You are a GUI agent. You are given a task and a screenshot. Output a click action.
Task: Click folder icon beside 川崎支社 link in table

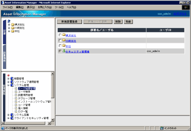(64, 40)
